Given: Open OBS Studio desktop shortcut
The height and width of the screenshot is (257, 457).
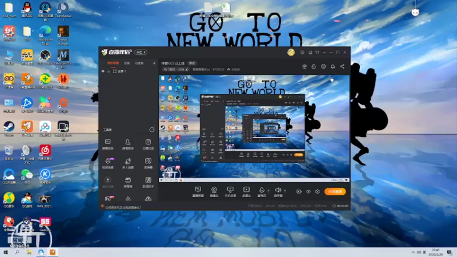Looking at the screenshot, I should [x=45, y=57].
